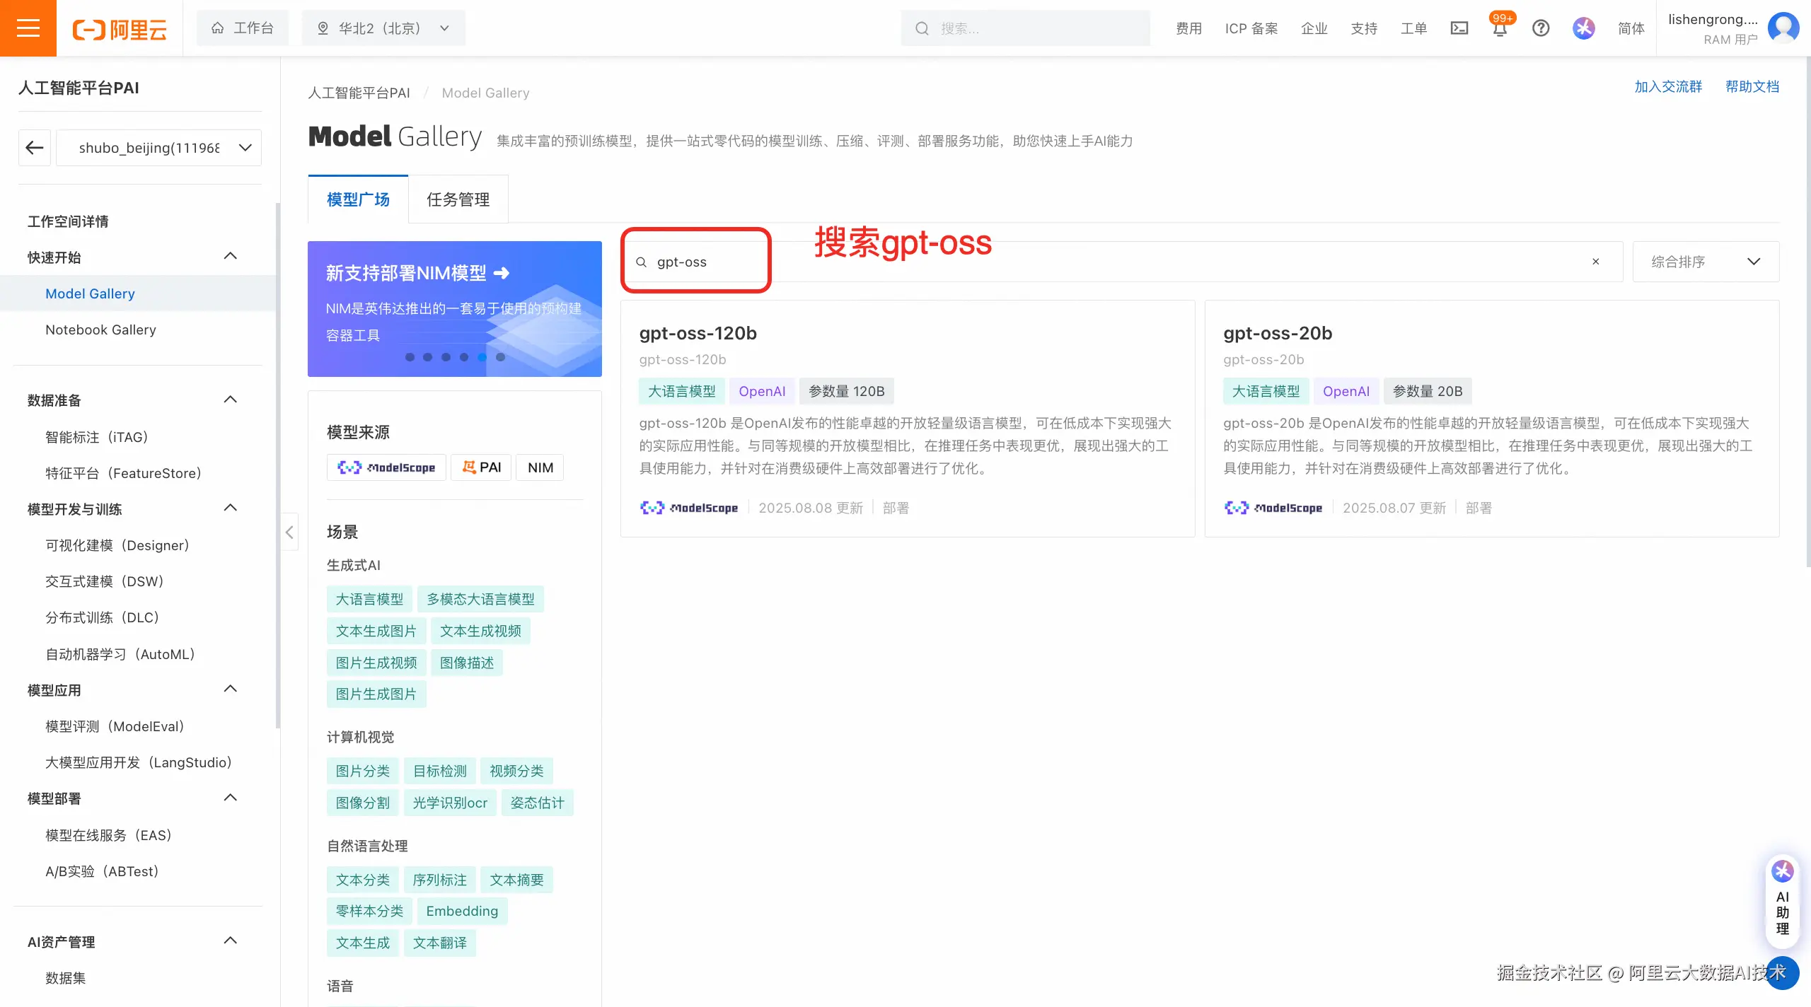
Task: Open 数据集 in sidebar
Action: tap(66, 978)
